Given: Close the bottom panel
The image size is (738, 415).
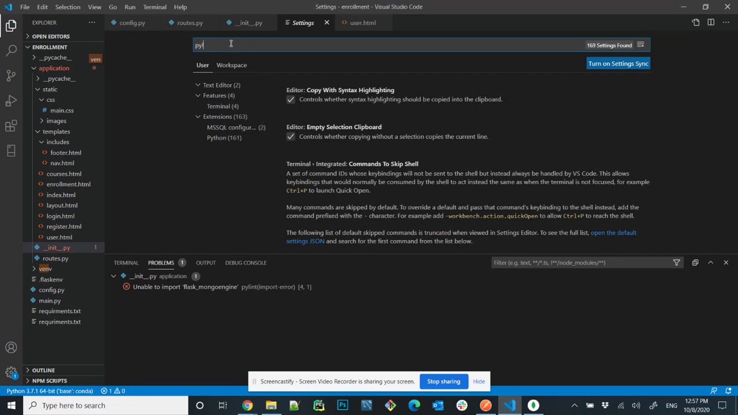Looking at the screenshot, I should 725,263.
